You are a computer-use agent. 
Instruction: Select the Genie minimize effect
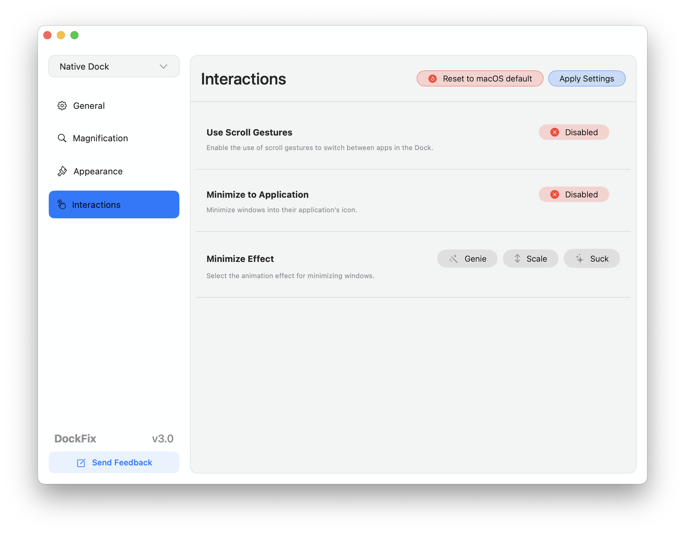[x=467, y=259]
